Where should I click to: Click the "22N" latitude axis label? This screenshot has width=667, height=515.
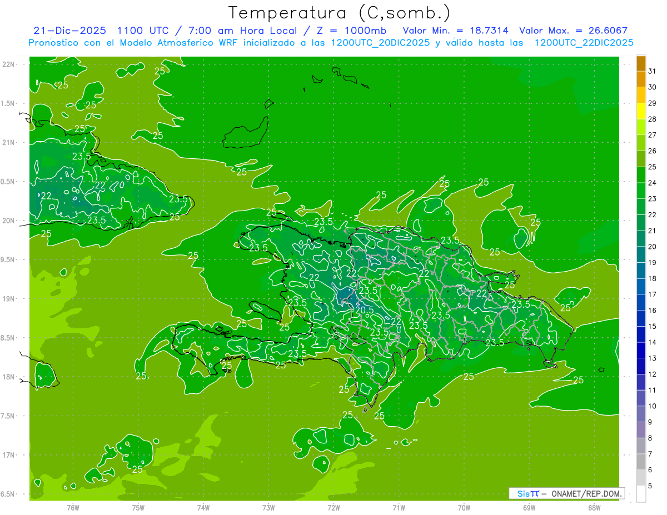tap(9, 64)
